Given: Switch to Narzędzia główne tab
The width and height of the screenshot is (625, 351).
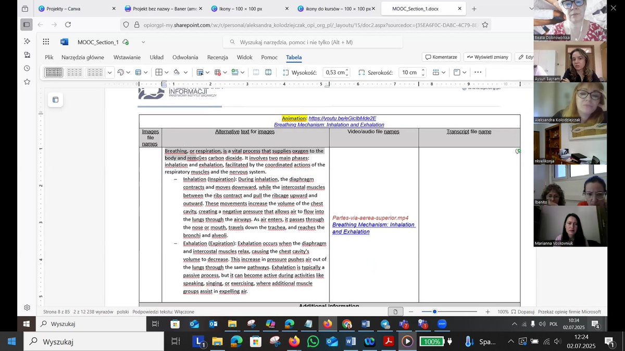Looking at the screenshot, I should coord(83,57).
